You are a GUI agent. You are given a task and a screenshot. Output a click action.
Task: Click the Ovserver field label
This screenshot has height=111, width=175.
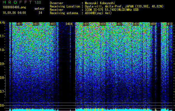(56, 3)
